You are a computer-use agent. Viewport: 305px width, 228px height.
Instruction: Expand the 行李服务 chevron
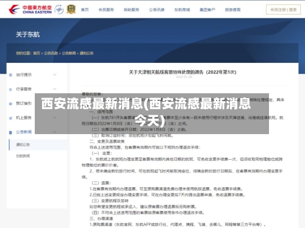[55, 89]
